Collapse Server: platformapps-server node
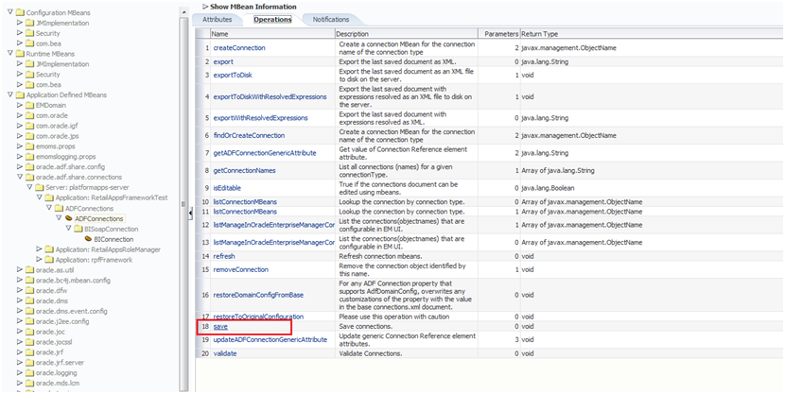Screen dimensions: 785x394 (x=29, y=187)
